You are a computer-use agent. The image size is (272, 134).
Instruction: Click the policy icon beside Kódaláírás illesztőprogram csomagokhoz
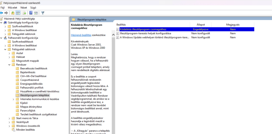click(x=118, y=29)
